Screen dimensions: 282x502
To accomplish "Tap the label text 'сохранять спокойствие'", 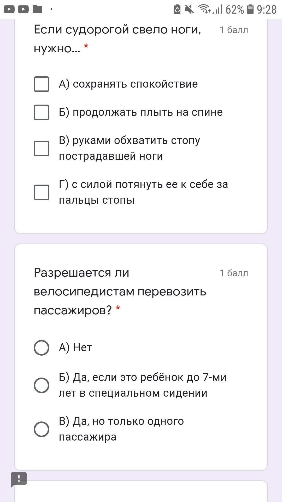I will click(x=135, y=84).
